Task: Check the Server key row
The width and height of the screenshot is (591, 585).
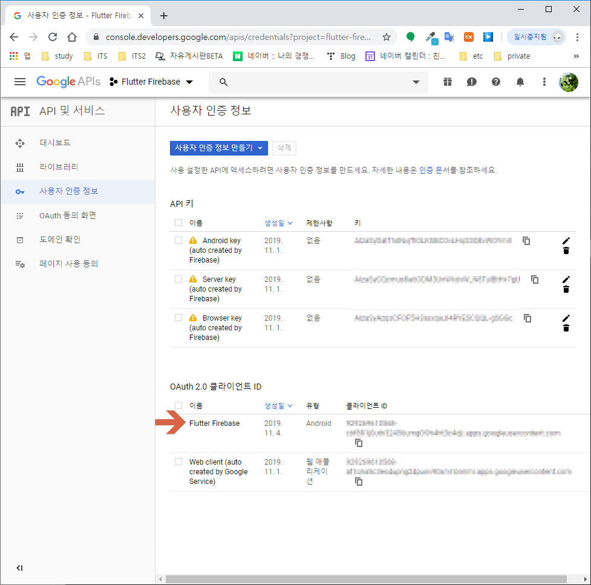Action: [178, 279]
